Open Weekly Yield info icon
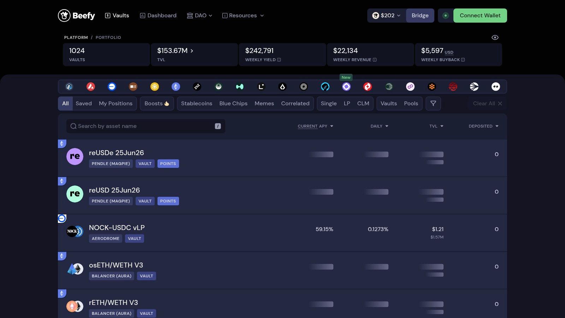Image resolution: width=565 pixels, height=318 pixels. pos(279,60)
